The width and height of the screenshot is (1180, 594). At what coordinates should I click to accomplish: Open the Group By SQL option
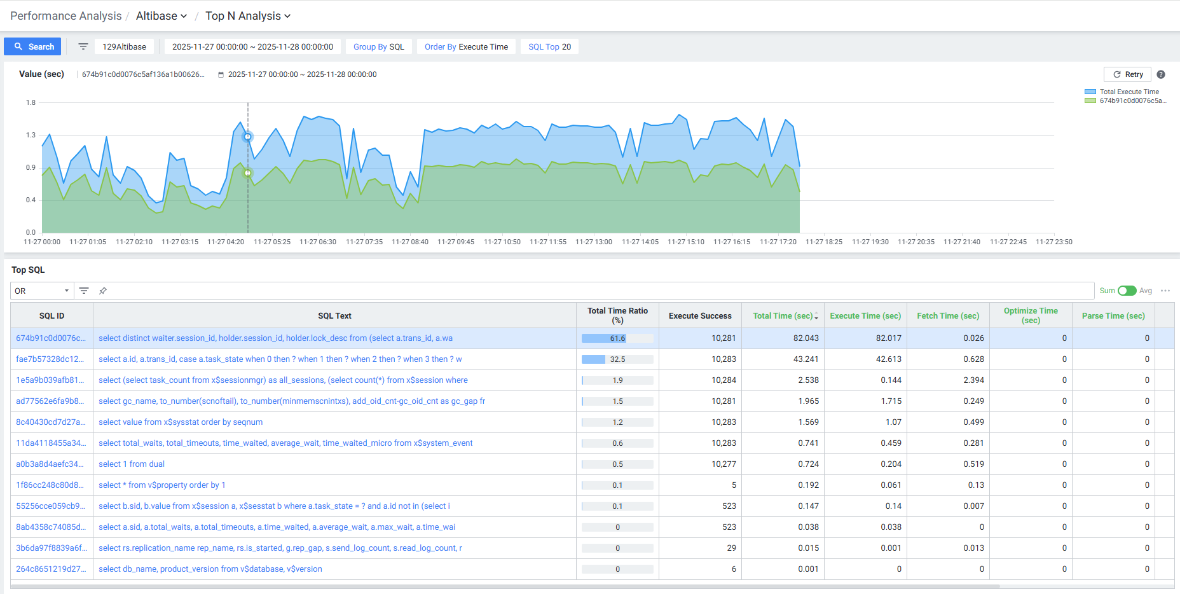tap(378, 46)
